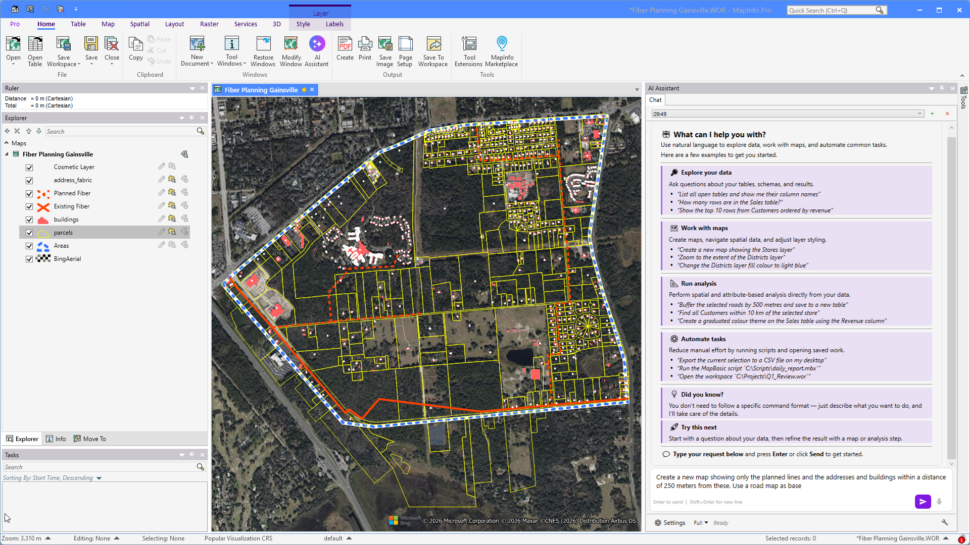Open the Raster ribbon tab
The width and height of the screenshot is (970, 545).
[x=209, y=24]
